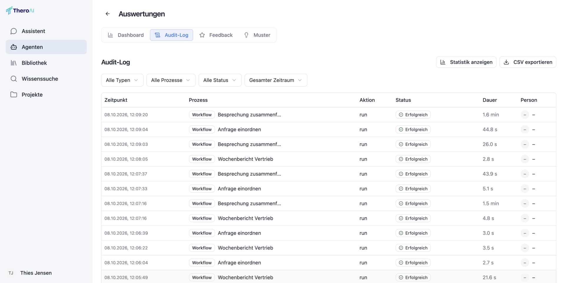Click the timestamp 08.10.2026, 12:08:05

point(126,159)
